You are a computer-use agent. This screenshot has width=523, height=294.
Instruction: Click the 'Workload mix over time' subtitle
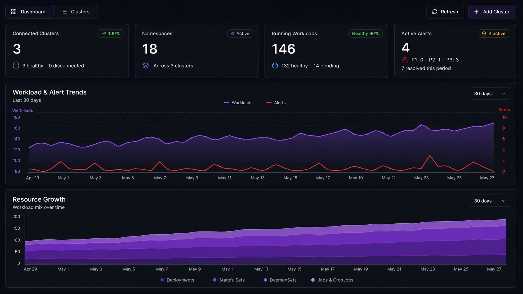tap(39, 207)
